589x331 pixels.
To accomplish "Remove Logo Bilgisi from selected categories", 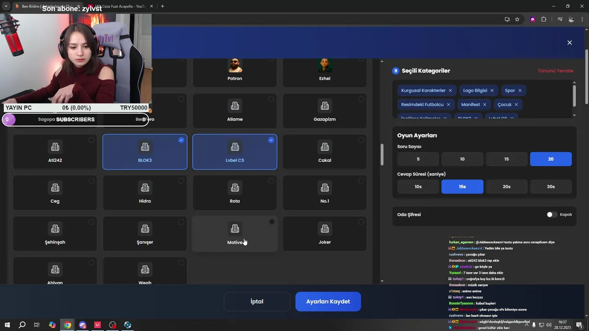I will click(x=492, y=91).
